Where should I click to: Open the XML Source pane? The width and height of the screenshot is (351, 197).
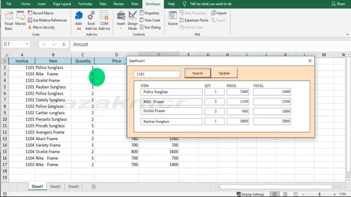173,18
